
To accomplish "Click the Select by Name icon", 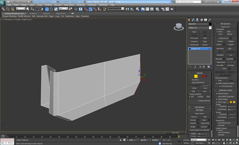I will click(32, 9).
